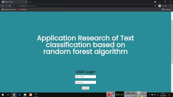Click the site information icon in address bar
Image resolution: width=173 pixels, height=97 pixels.
tap(14, 6)
